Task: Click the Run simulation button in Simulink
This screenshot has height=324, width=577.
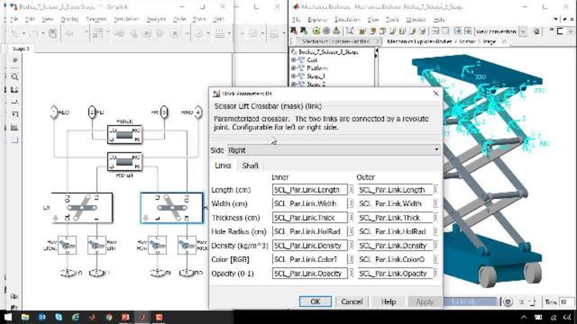Action: (147, 33)
